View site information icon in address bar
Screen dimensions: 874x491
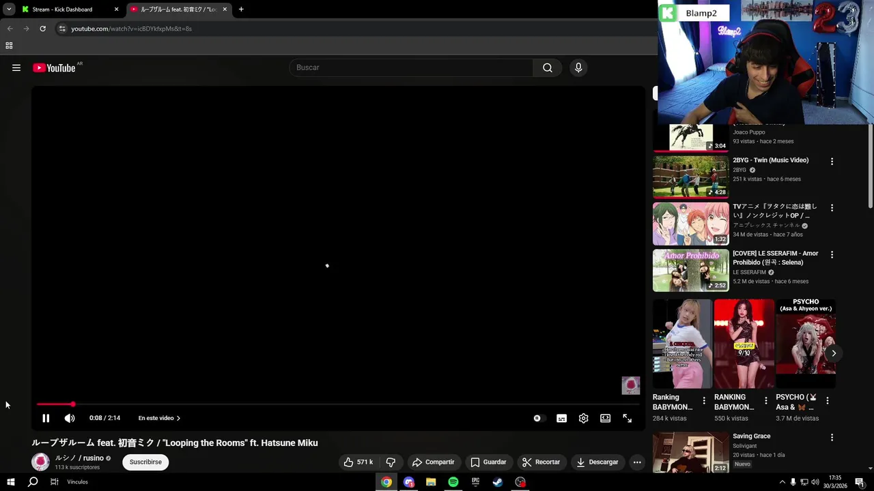(x=62, y=29)
